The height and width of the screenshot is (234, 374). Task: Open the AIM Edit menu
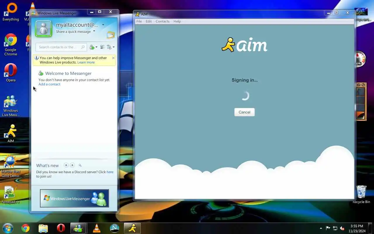tap(149, 21)
